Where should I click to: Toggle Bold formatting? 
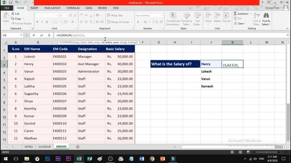click(37, 22)
